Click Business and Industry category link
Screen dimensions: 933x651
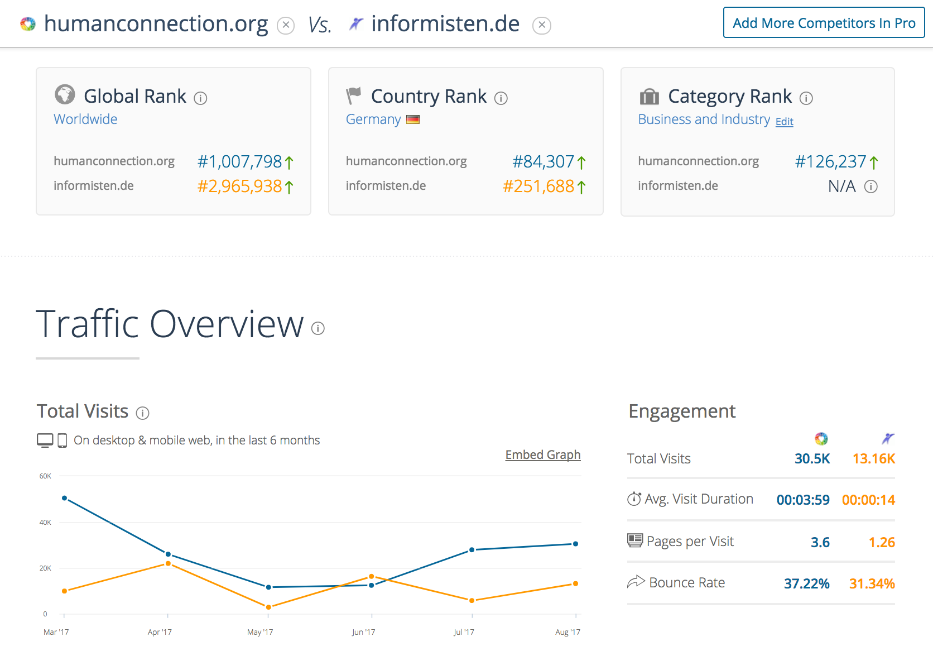coord(704,119)
